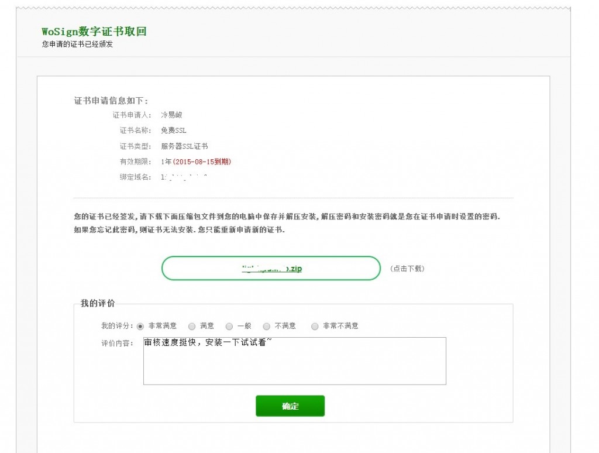Click the certificate name 免费SSL
Viewport: 599px width, 453px height.
(x=173, y=131)
